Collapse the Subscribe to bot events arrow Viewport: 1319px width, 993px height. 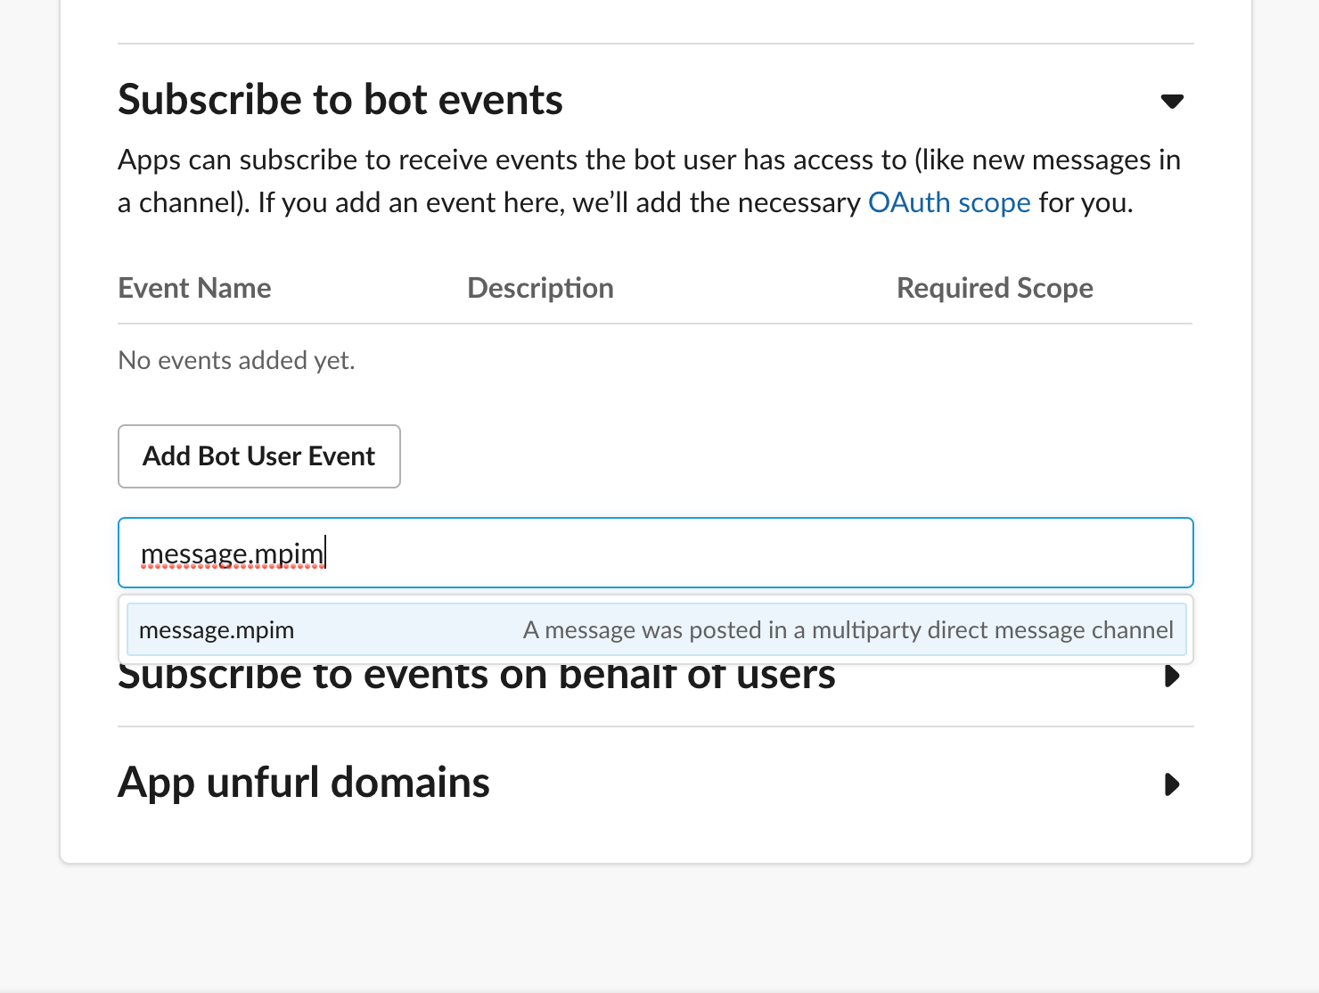pyautogui.click(x=1172, y=101)
